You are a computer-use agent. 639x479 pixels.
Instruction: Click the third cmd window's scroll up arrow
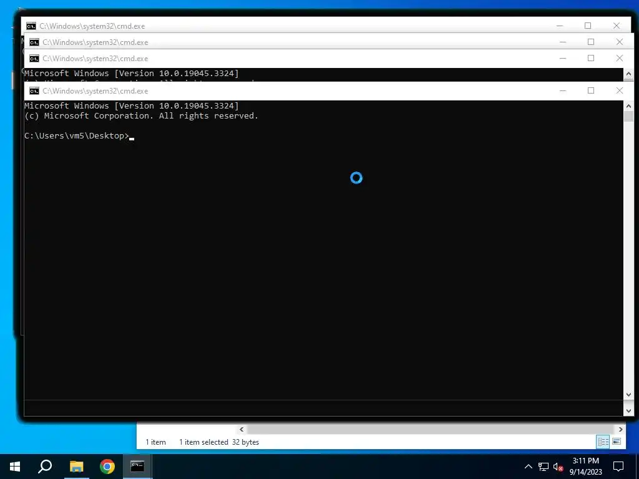tap(628, 74)
